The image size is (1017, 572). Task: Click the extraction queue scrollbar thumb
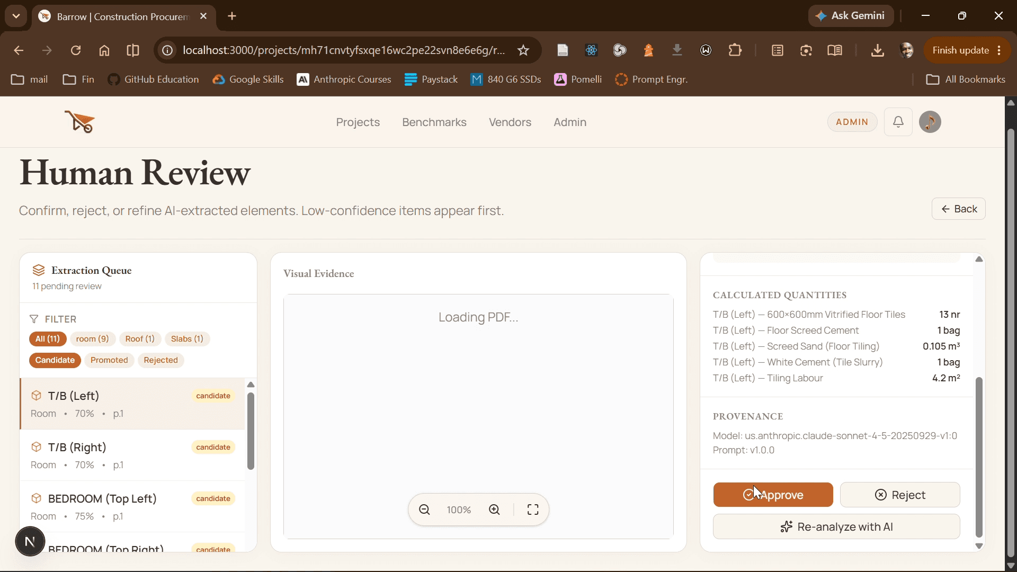click(251, 431)
